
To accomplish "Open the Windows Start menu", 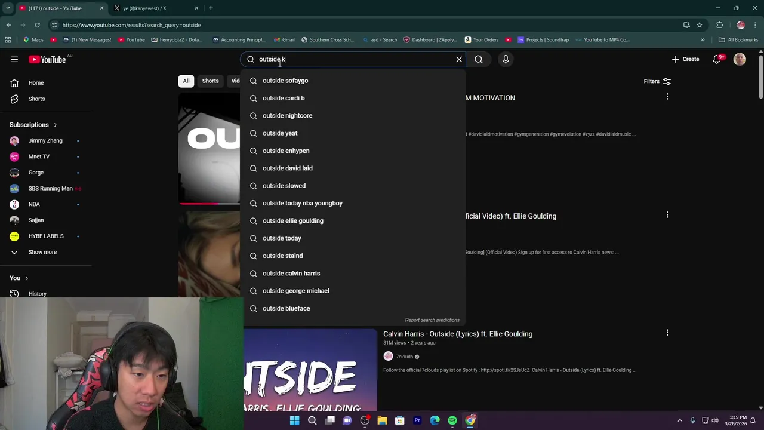I will point(294,420).
